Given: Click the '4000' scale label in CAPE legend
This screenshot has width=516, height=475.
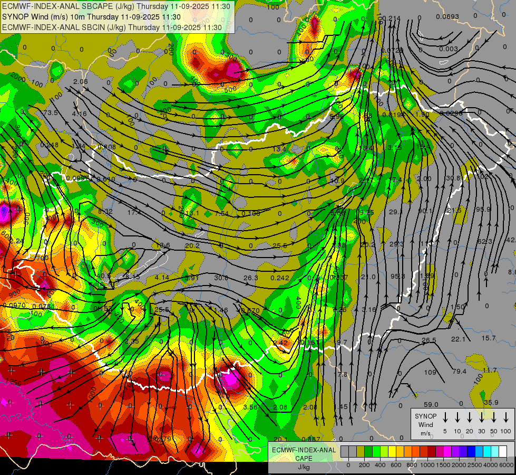Looking at the screenshot, I should point(491,465).
